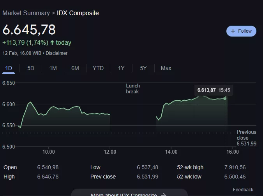Click the 52-wk high value 7.910,56
Image resolution: width=263 pixels, height=196 pixels.
[x=235, y=167]
